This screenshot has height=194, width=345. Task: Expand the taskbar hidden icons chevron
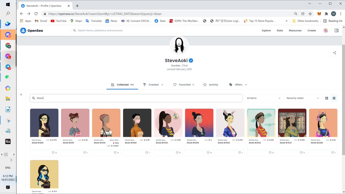[x=11, y=160]
